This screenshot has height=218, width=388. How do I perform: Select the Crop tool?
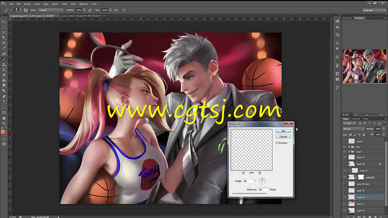point(4,43)
